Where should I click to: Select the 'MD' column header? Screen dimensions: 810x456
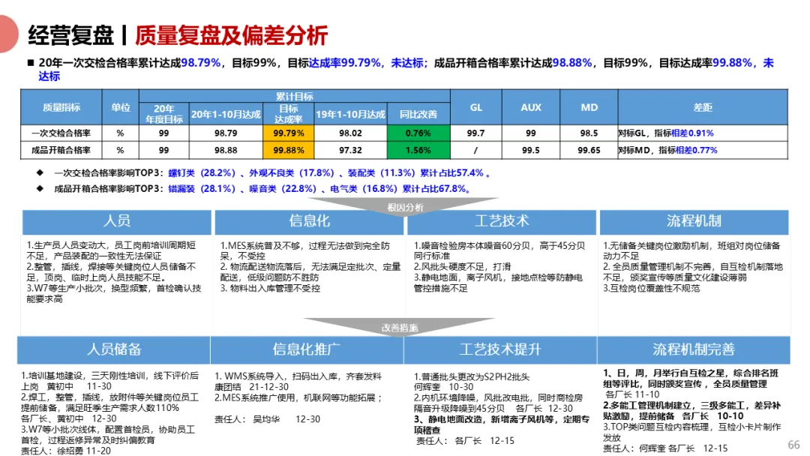(589, 107)
